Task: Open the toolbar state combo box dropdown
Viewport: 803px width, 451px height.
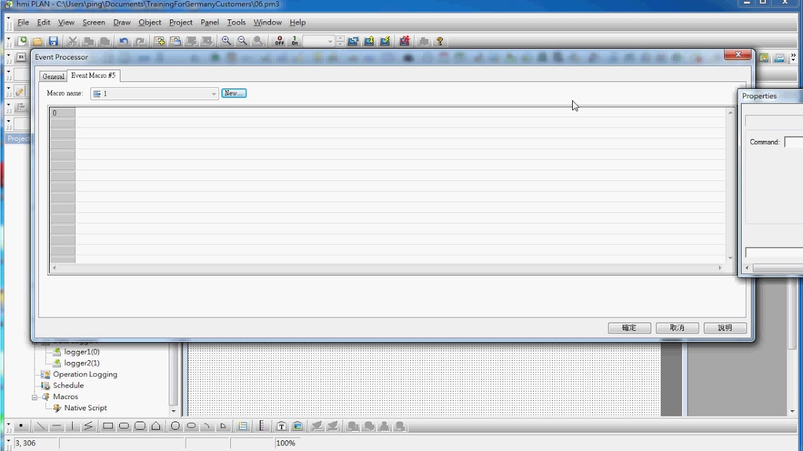Action: tap(330, 42)
